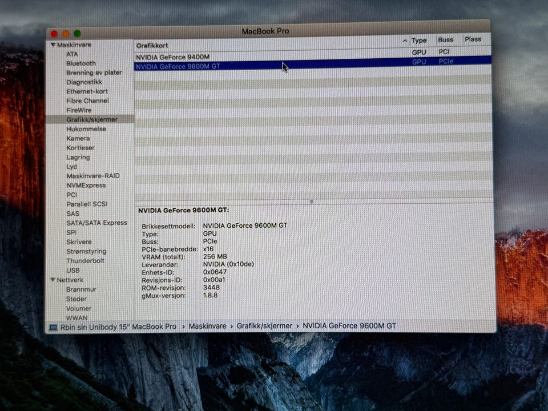Select Kortleser in the sidebar
Viewport: 548px width, 411px height.
click(x=80, y=148)
